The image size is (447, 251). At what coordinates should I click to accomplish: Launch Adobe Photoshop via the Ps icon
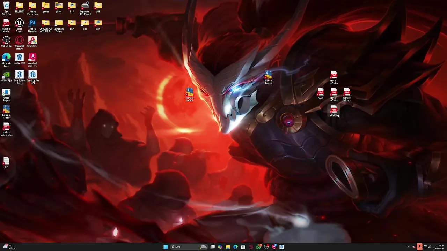(x=32, y=25)
